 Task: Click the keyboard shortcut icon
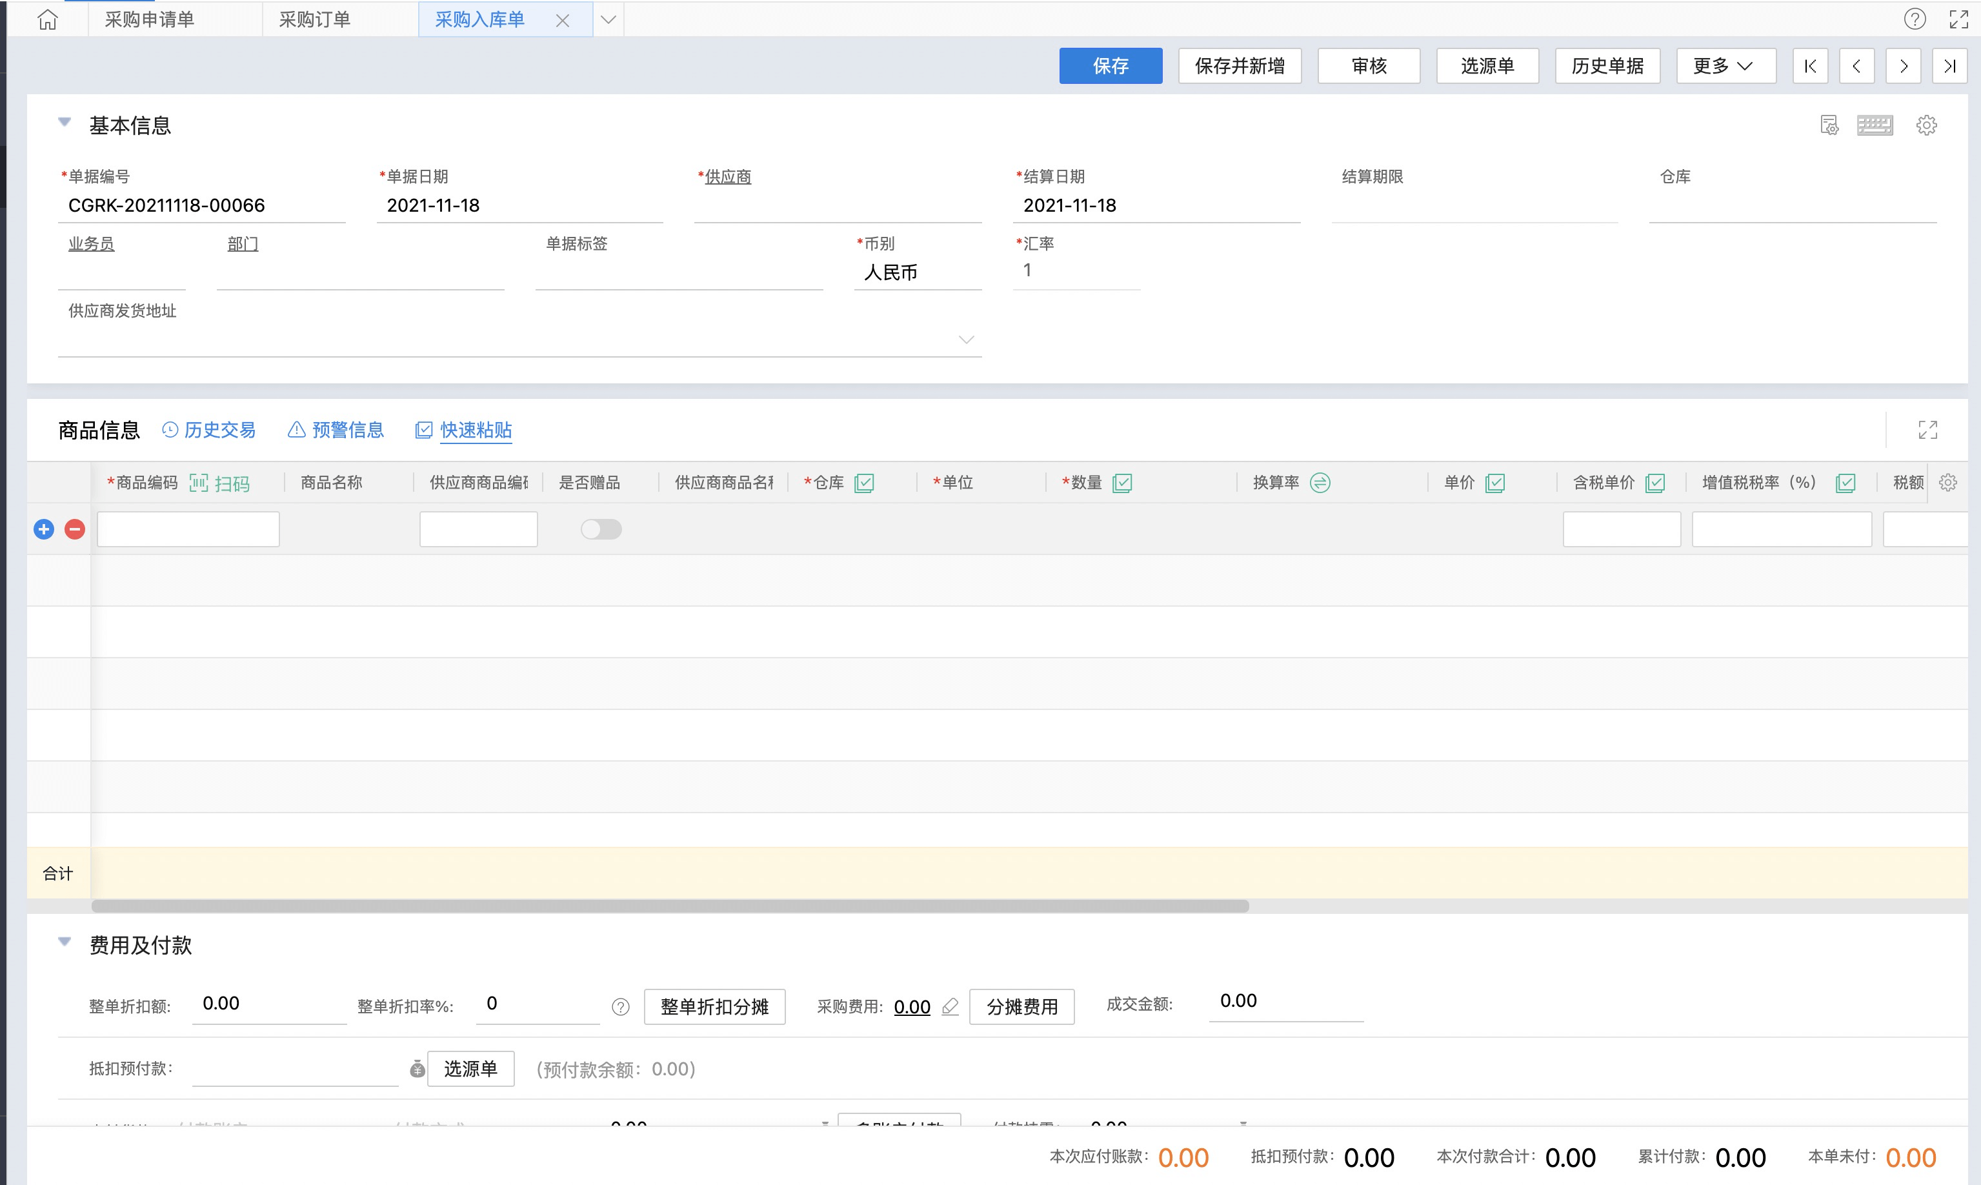click(1874, 125)
